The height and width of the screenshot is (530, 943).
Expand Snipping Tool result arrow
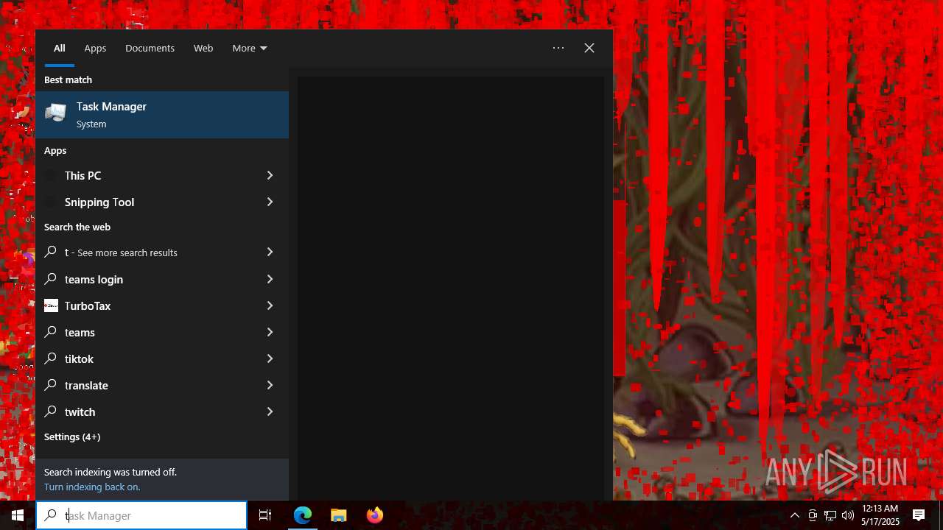tap(270, 202)
